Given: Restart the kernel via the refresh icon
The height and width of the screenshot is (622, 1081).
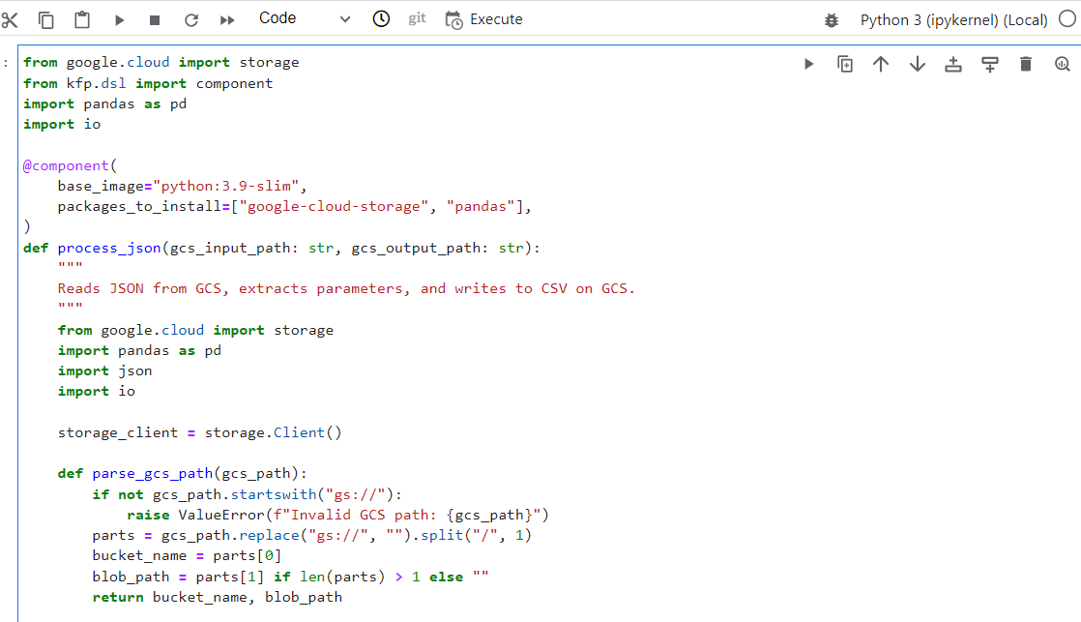Looking at the screenshot, I should pos(191,18).
